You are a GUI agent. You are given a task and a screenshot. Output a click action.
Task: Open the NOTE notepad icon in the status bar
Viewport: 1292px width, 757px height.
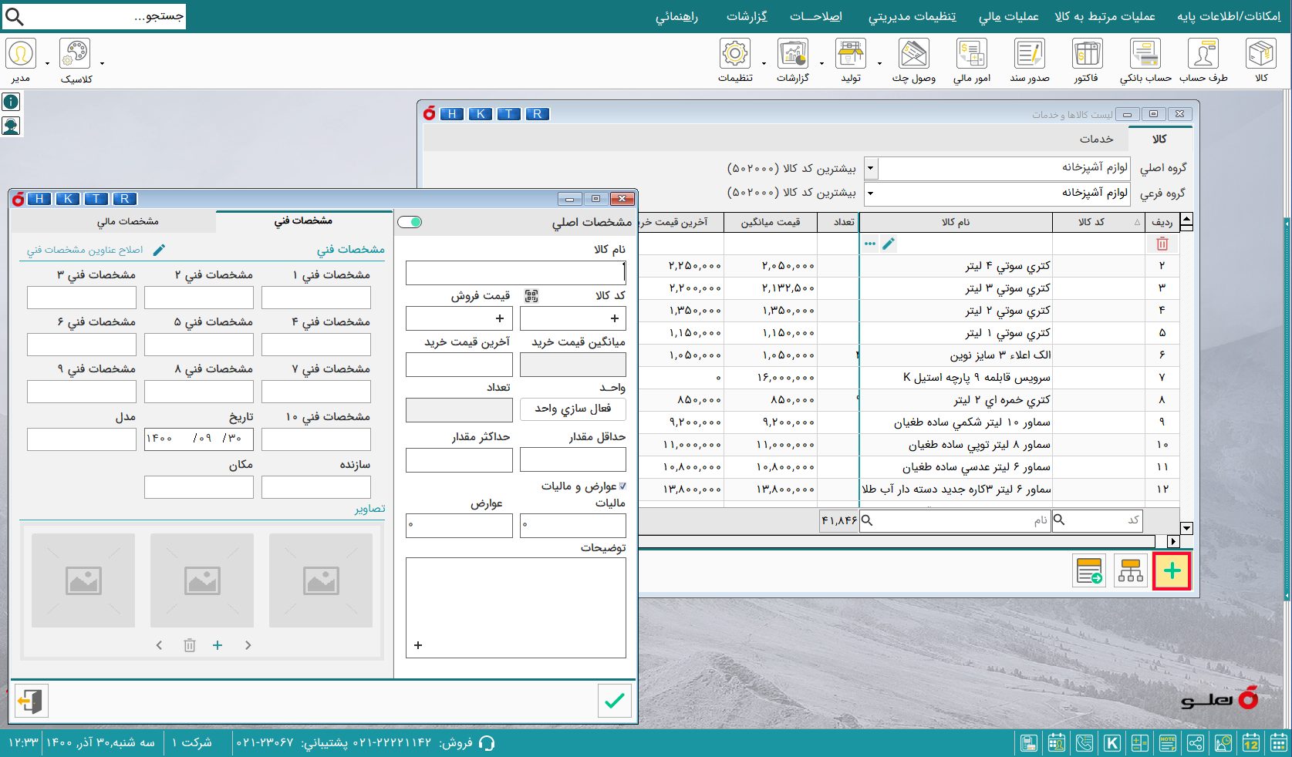pyautogui.click(x=1168, y=743)
